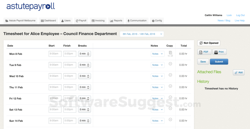This screenshot has width=250, height=129.
Task: Open the Reports tab
Action: pos(116,21)
